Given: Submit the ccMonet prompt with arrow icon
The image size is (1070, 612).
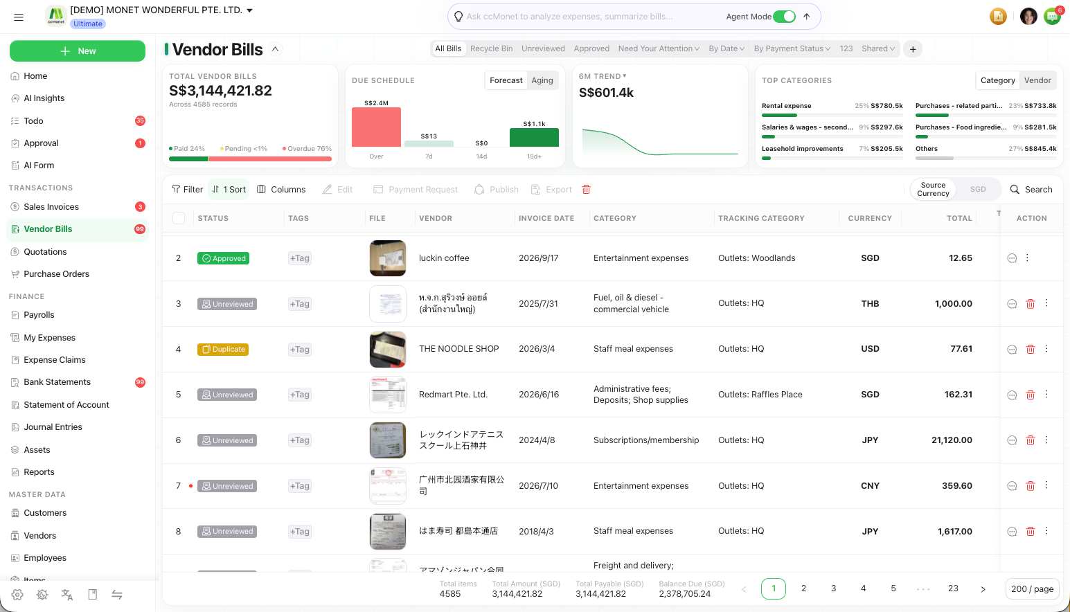Looking at the screenshot, I should [807, 17].
